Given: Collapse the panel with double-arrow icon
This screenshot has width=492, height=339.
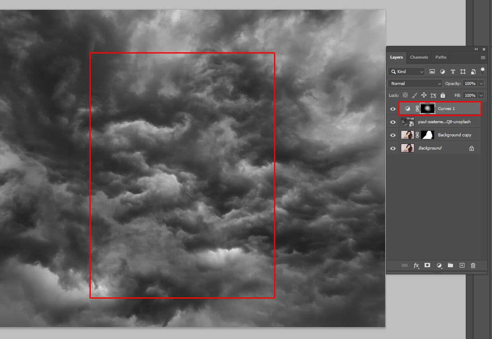Looking at the screenshot, I should [476, 49].
